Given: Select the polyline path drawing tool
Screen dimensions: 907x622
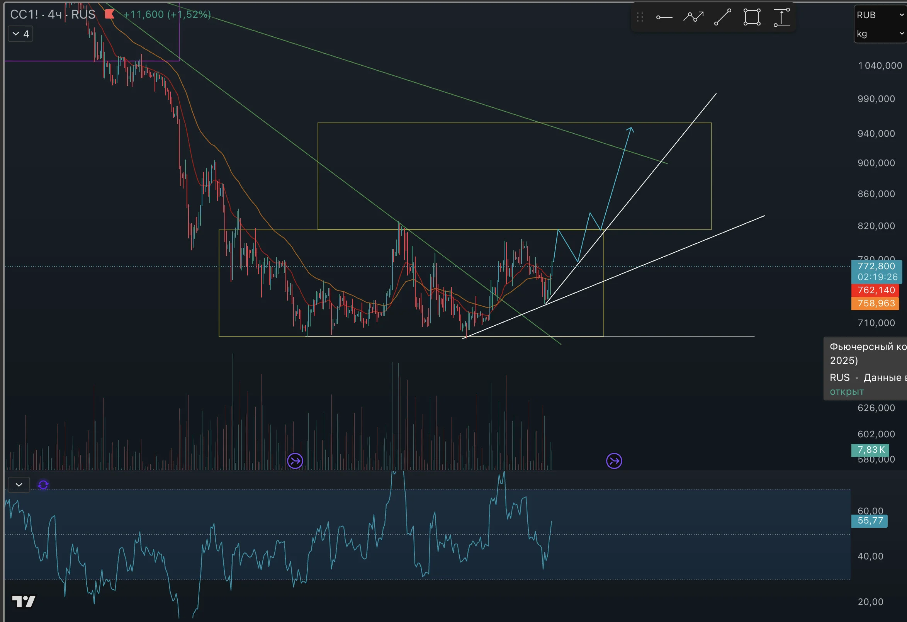Looking at the screenshot, I should [693, 17].
